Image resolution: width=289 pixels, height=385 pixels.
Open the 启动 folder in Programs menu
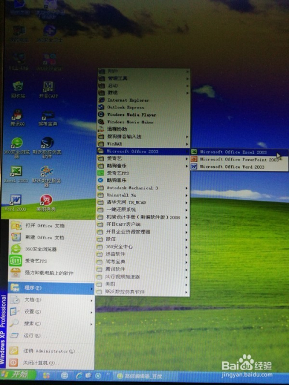[x=143, y=85]
